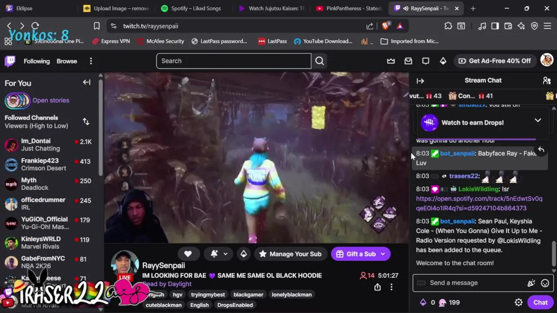Unfollow with the heart button
The height and width of the screenshot is (313, 557).
point(188,254)
